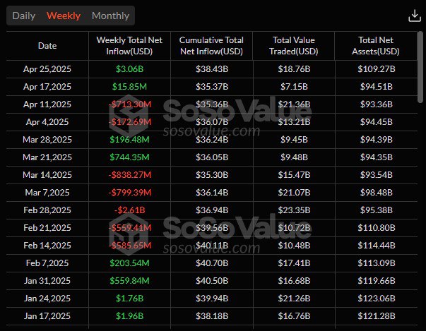Select the Apr 25,2025 row date
Viewport: 426px width, 331px height.
pyautogui.click(x=47, y=69)
